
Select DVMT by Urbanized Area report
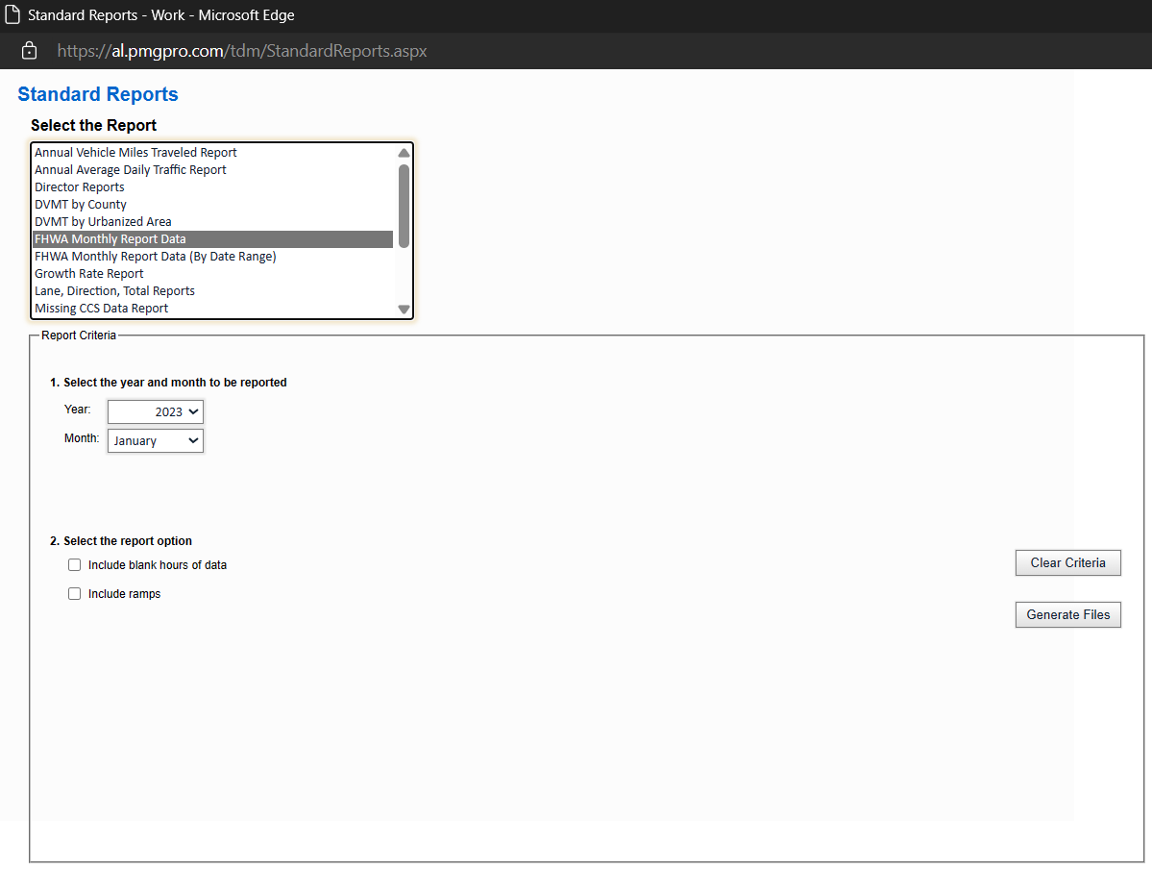212,222
